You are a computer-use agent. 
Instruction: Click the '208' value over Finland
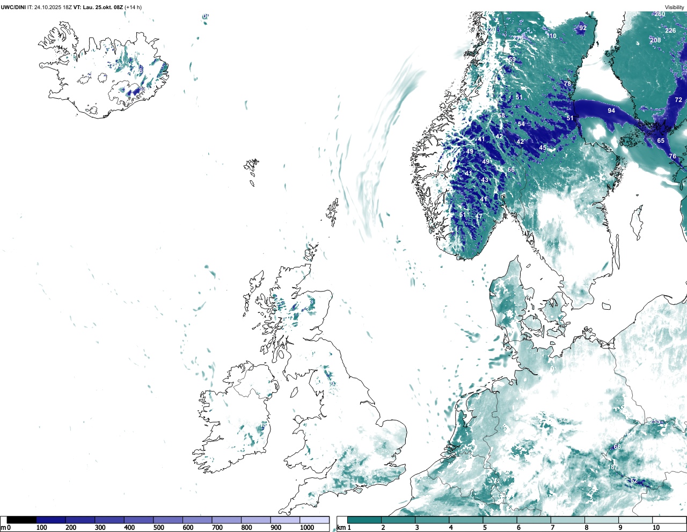pyautogui.click(x=655, y=40)
